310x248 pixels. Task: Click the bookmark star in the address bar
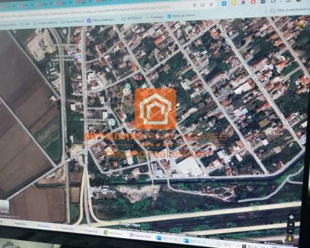(211, 4)
